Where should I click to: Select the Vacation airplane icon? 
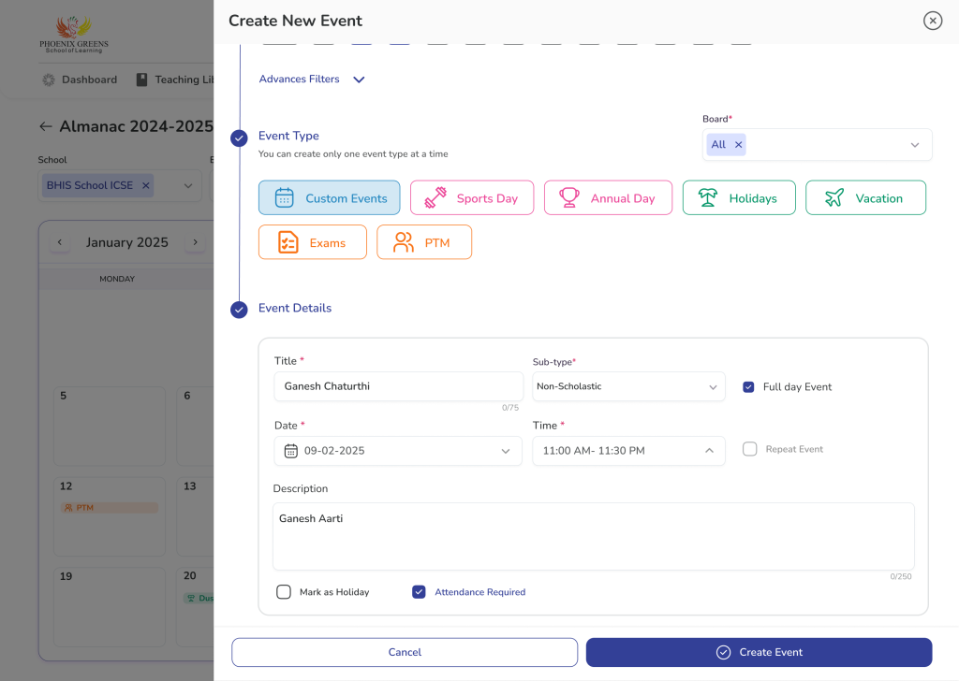click(x=834, y=198)
